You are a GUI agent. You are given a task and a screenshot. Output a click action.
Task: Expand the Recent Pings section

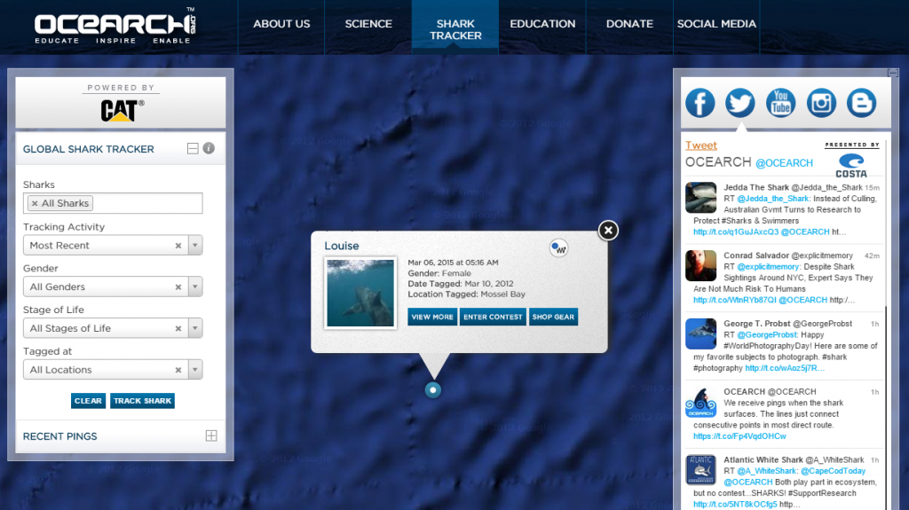211,435
